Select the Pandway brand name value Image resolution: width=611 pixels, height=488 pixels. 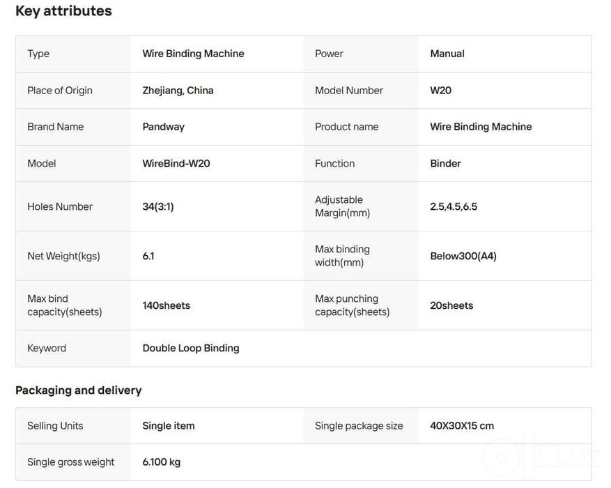pos(163,127)
